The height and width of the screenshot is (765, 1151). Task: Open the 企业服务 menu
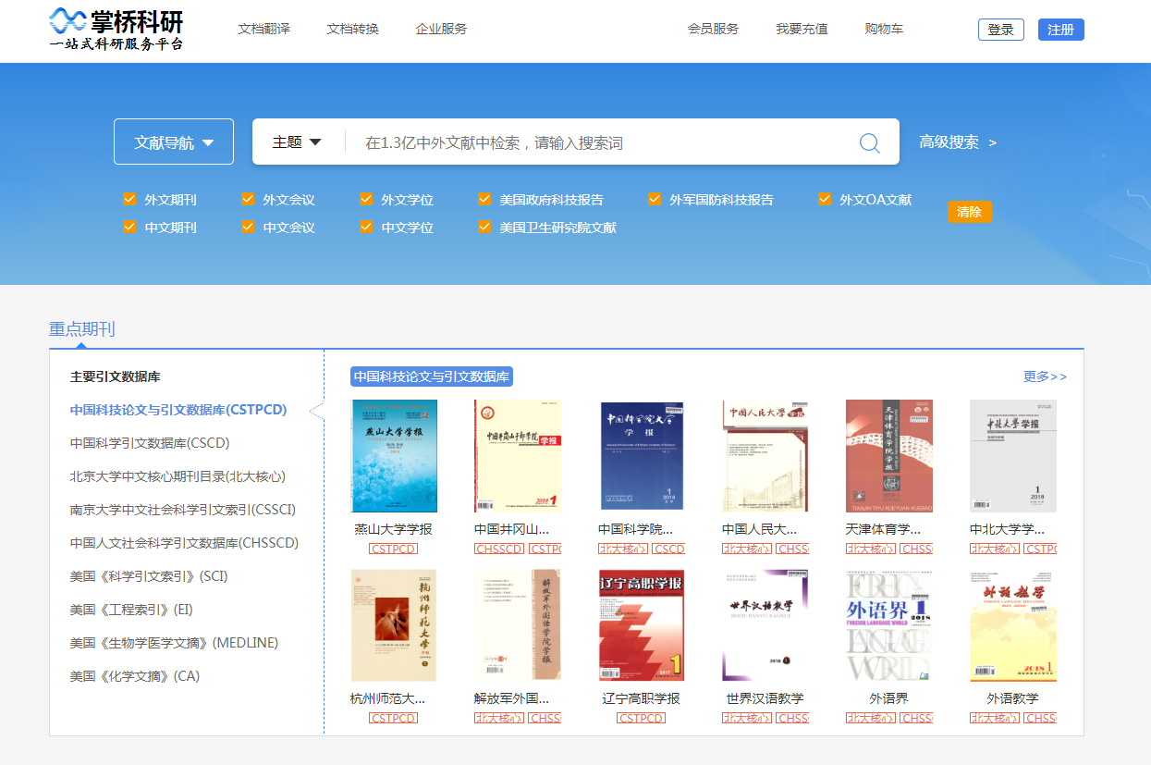pyautogui.click(x=441, y=29)
